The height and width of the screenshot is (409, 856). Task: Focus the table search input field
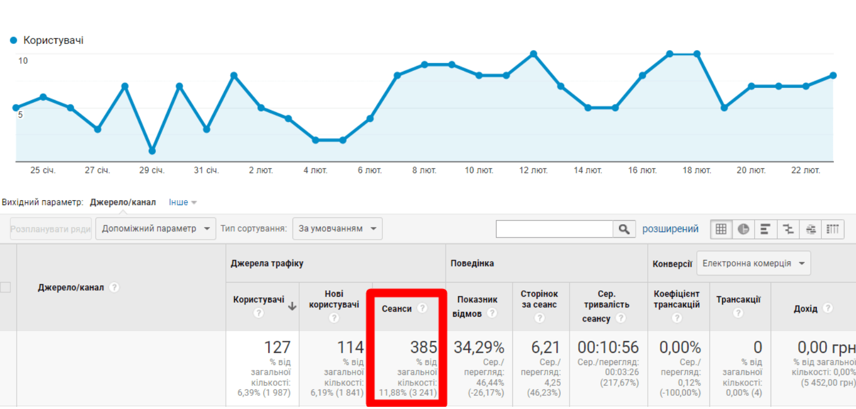tap(555, 229)
